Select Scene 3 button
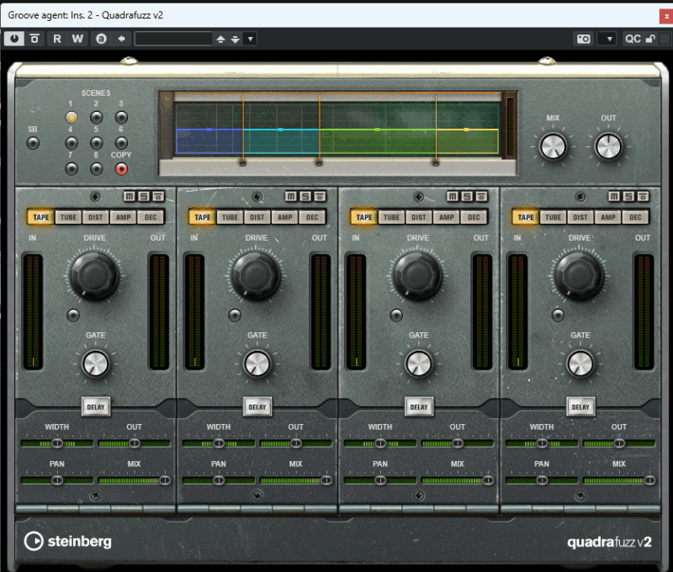Image resolution: width=673 pixels, height=572 pixels. pyautogui.click(x=121, y=117)
